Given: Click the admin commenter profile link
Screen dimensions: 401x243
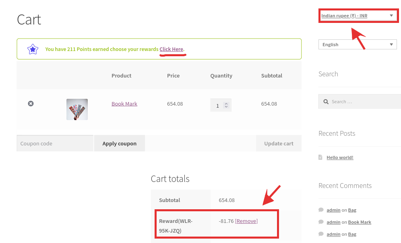Looking at the screenshot, I should (x=333, y=210).
